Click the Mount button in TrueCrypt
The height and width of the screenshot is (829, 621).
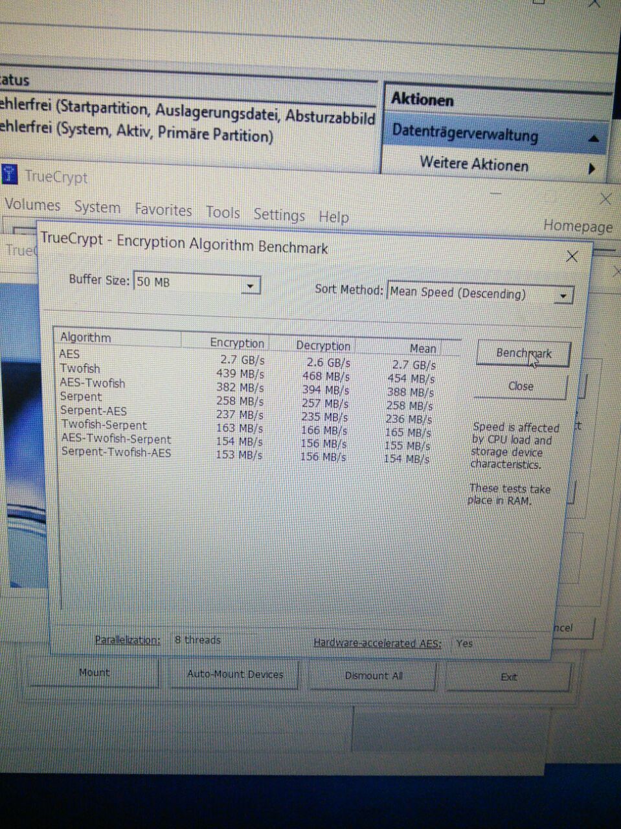tap(94, 673)
